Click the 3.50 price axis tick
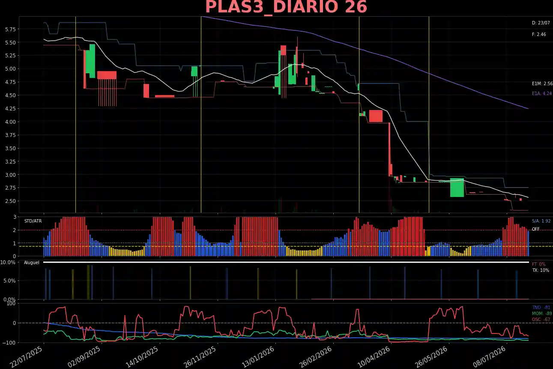Viewport: 553px width, 369px height. coord(10,149)
